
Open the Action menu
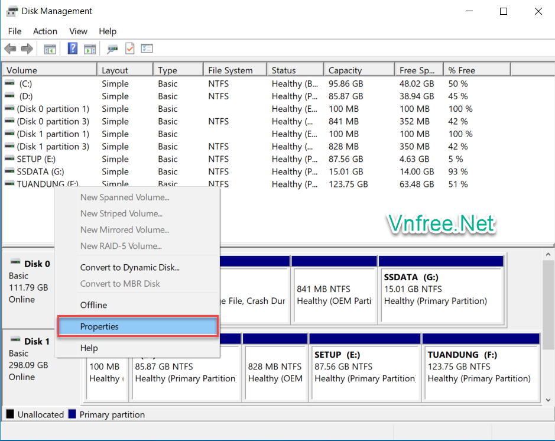[45, 31]
